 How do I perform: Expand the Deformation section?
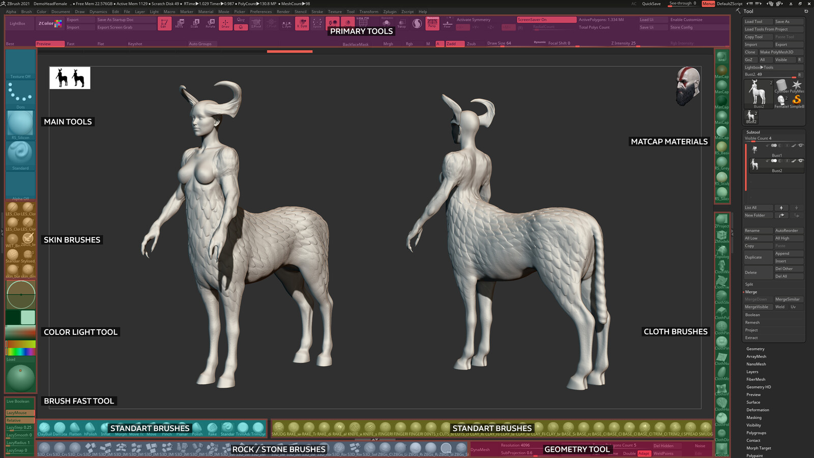click(x=758, y=410)
